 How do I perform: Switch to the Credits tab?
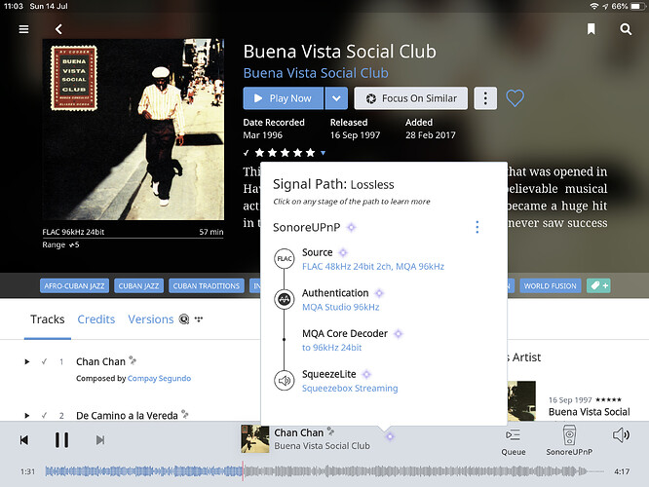coord(95,319)
